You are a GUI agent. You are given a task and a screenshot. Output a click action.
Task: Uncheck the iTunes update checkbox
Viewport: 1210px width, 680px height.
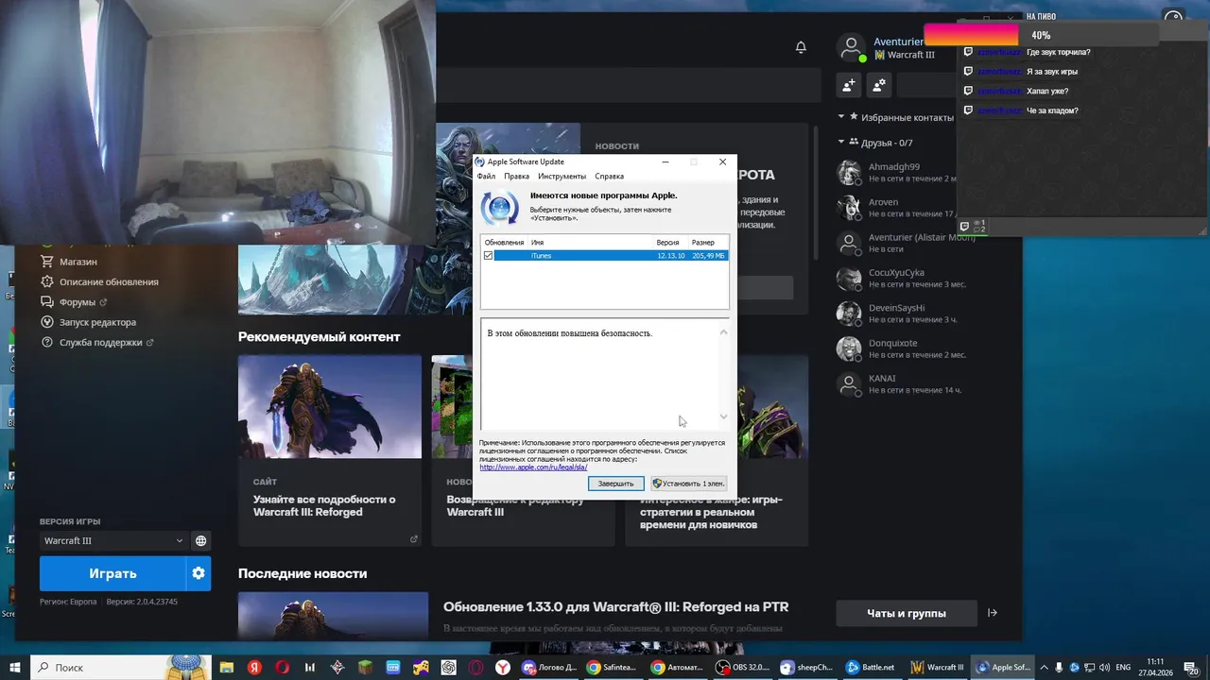pyautogui.click(x=488, y=256)
